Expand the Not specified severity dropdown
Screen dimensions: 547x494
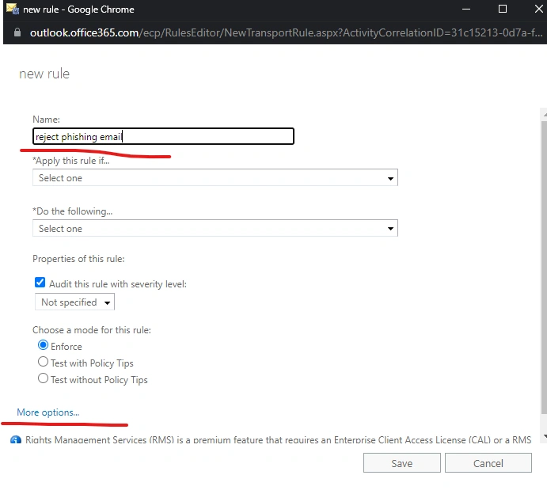(74, 302)
